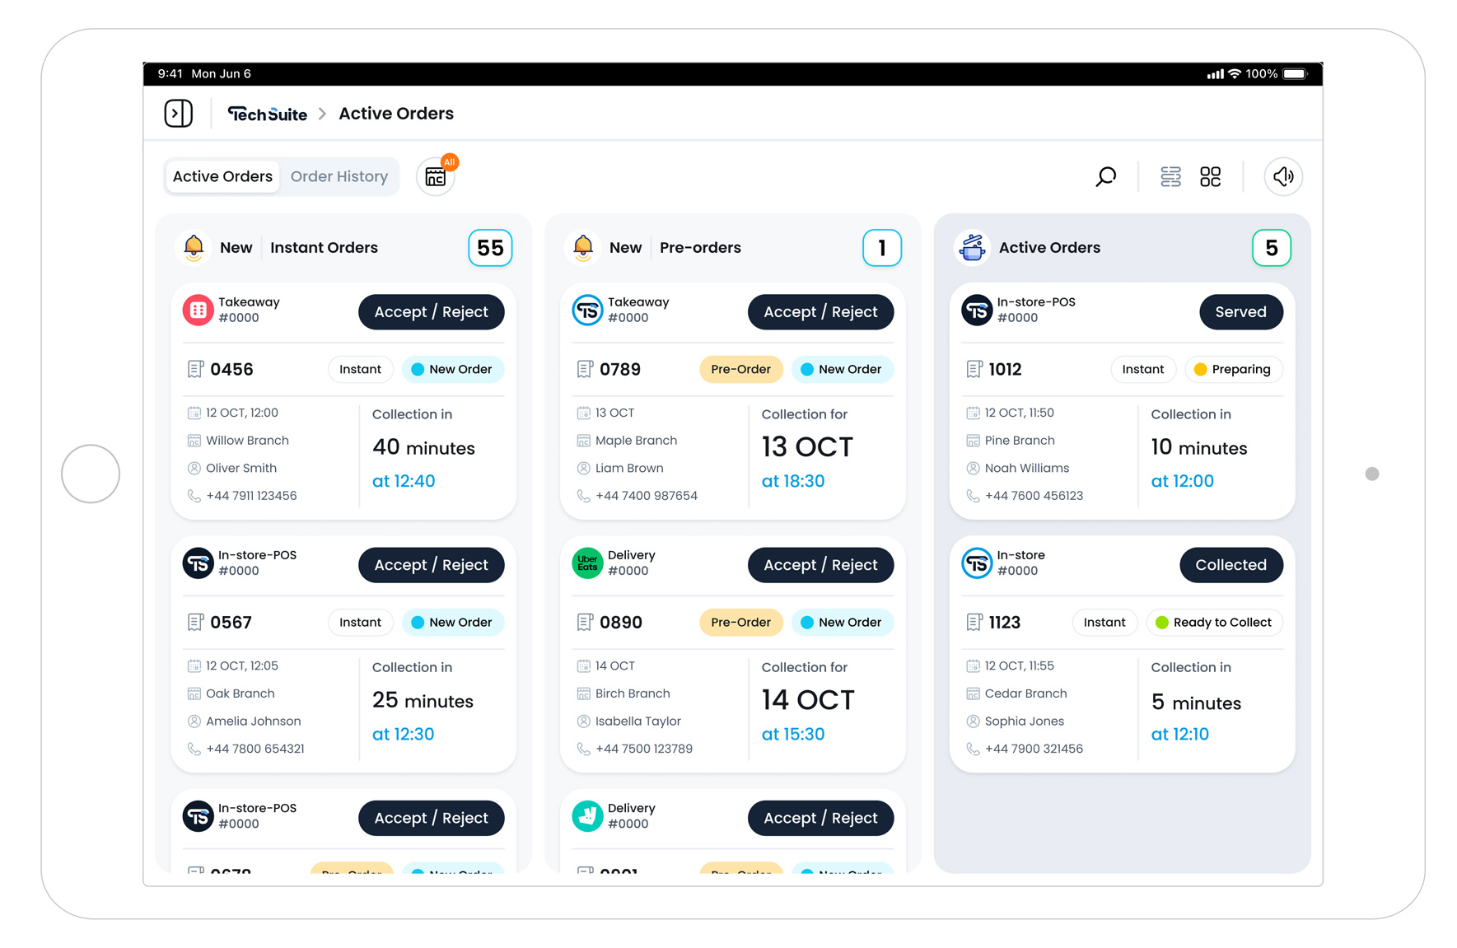
Task: Click the sidebar collapse icon beside TechSuite
Action: [179, 113]
